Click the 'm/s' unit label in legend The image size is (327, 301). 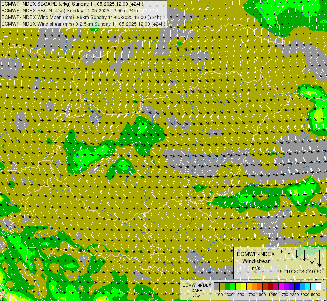256,268
